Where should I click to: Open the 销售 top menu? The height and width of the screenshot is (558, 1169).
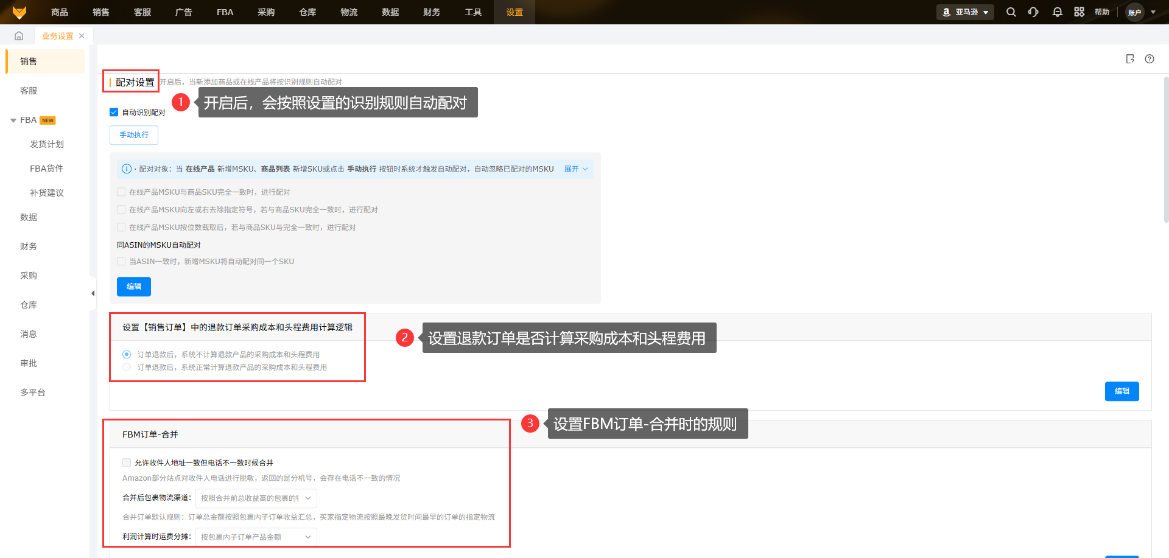pos(101,12)
